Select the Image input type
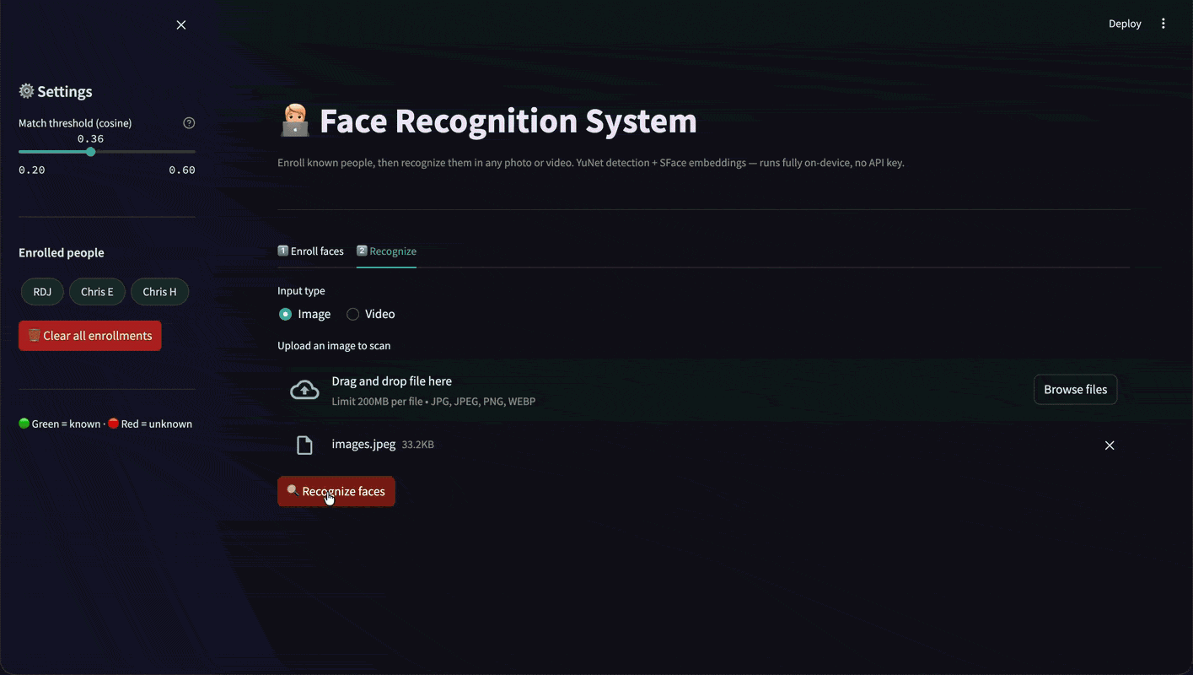Screen dimensions: 1193x675 coord(304,314)
